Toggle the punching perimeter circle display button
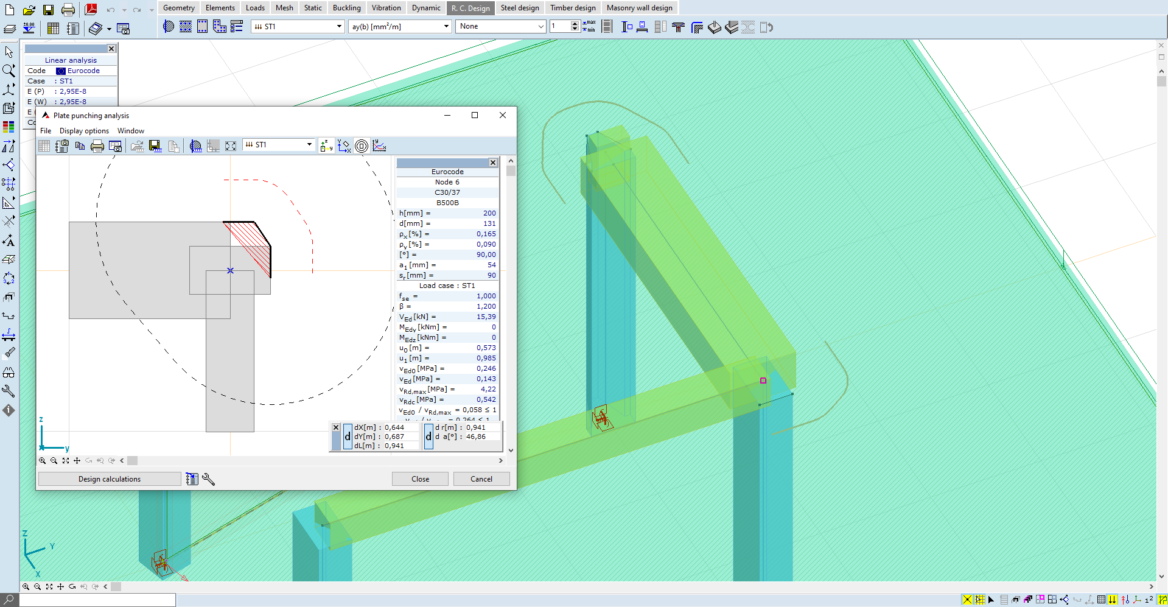The height and width of the screenshot is (607, 1168). click(x=362, y=146)
